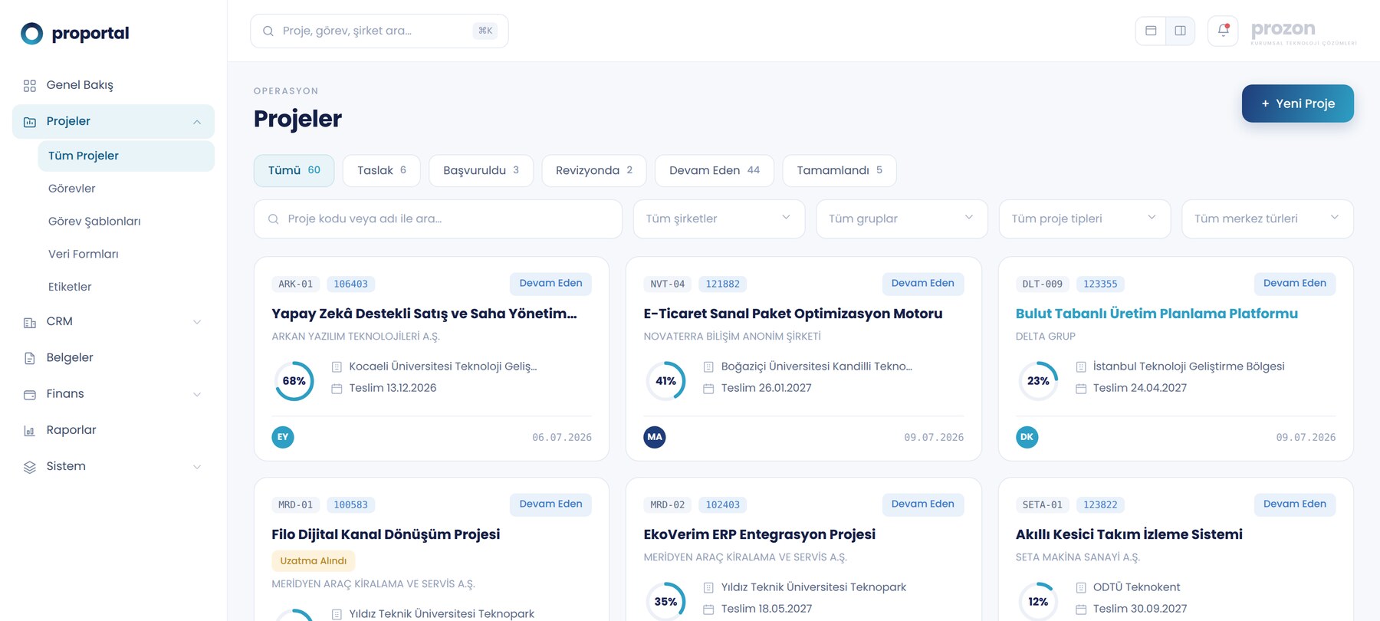This screenshot has width=1380, height=621.
Task: Click the 41% progress ring
Action: [666, 381]
